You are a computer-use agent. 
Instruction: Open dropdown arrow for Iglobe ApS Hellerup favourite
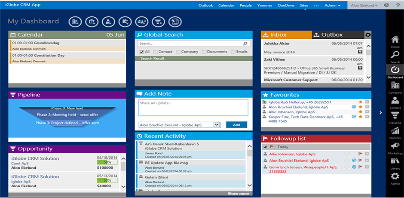(x=367, y=102)
